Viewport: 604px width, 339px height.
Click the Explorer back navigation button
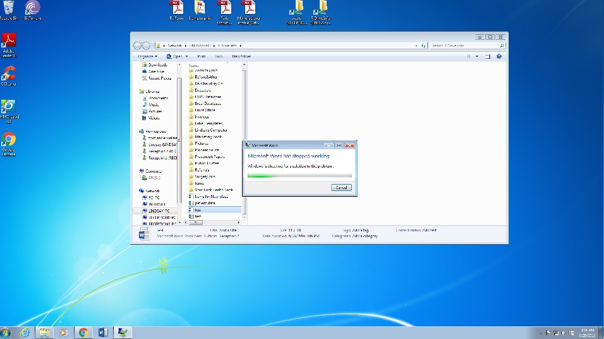(138, 46)
